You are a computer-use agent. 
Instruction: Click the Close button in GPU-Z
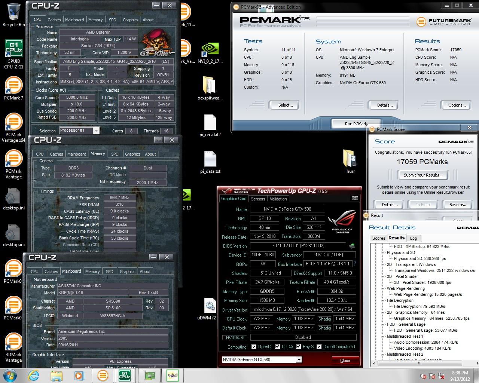pyautogui.click(x=345, y=361)
